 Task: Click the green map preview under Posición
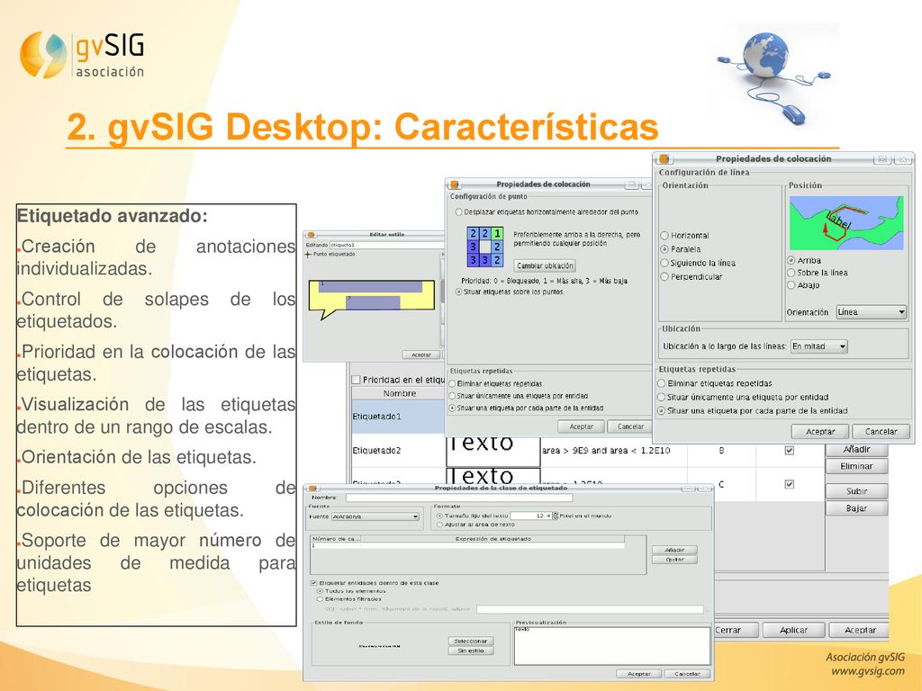(846, 223)
